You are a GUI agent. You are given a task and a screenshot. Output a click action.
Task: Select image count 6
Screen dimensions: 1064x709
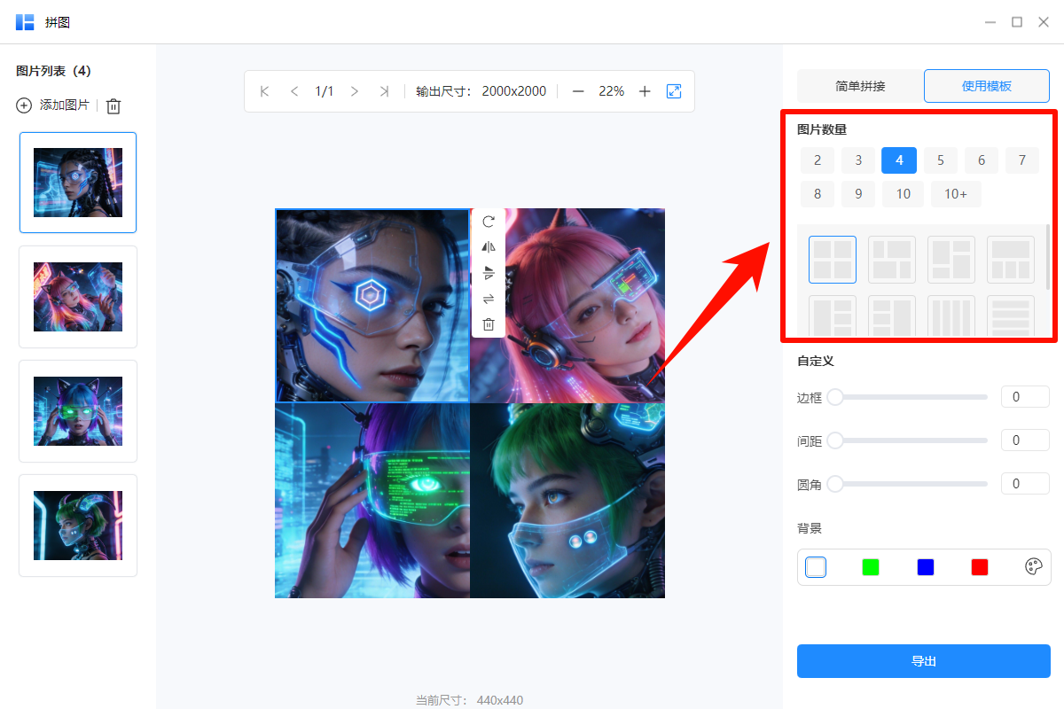981,160
